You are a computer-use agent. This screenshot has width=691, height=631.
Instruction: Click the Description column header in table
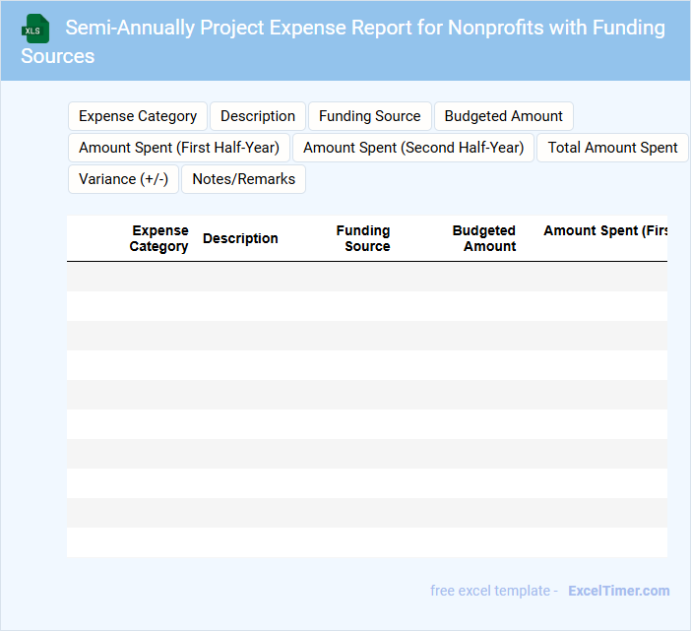(240, 238)
